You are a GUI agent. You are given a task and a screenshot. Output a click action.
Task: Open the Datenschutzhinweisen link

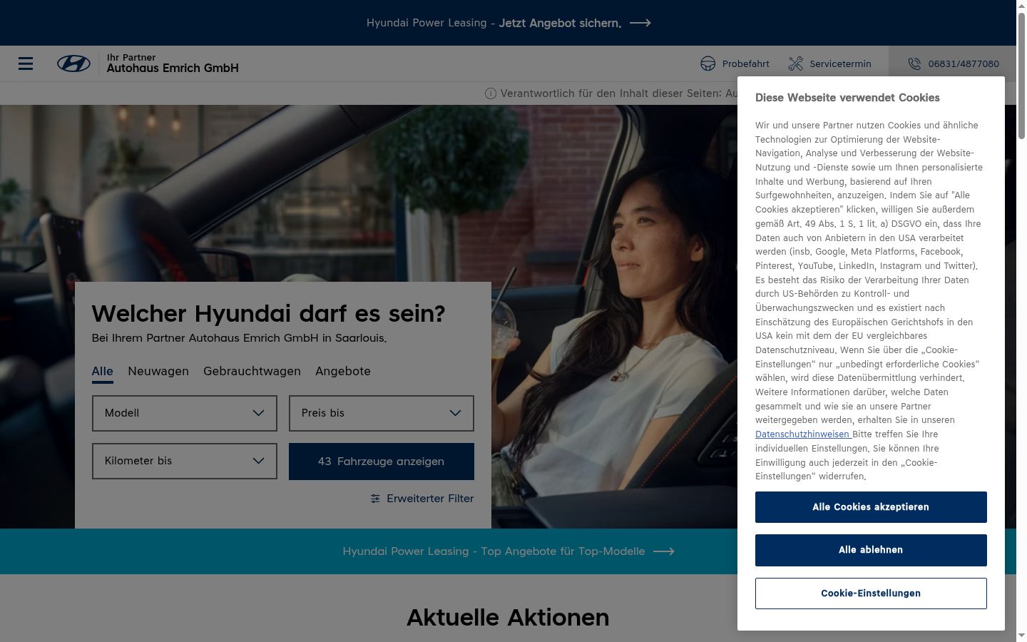point(802,434)
